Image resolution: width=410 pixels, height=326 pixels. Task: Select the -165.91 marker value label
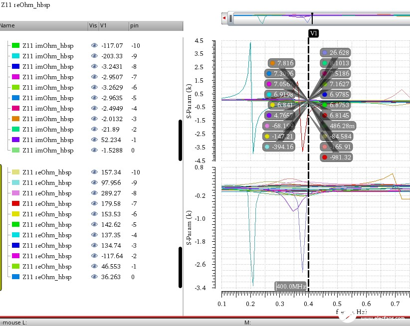[337, 147]
